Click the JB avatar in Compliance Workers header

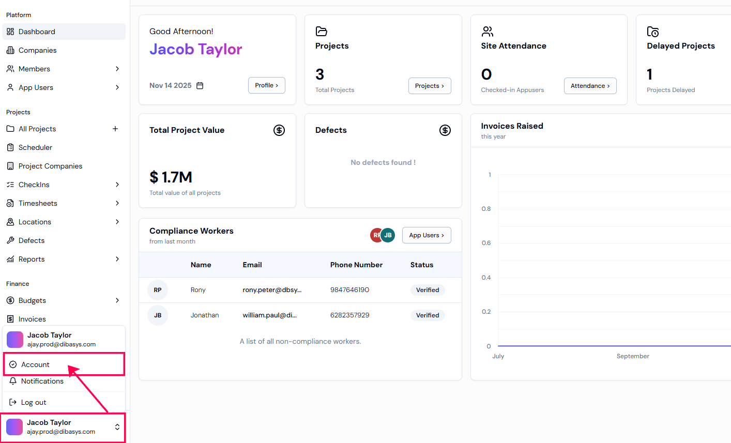[x=388, y=235]
